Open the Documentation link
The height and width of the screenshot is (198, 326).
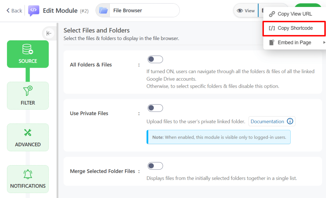[267, 121]
